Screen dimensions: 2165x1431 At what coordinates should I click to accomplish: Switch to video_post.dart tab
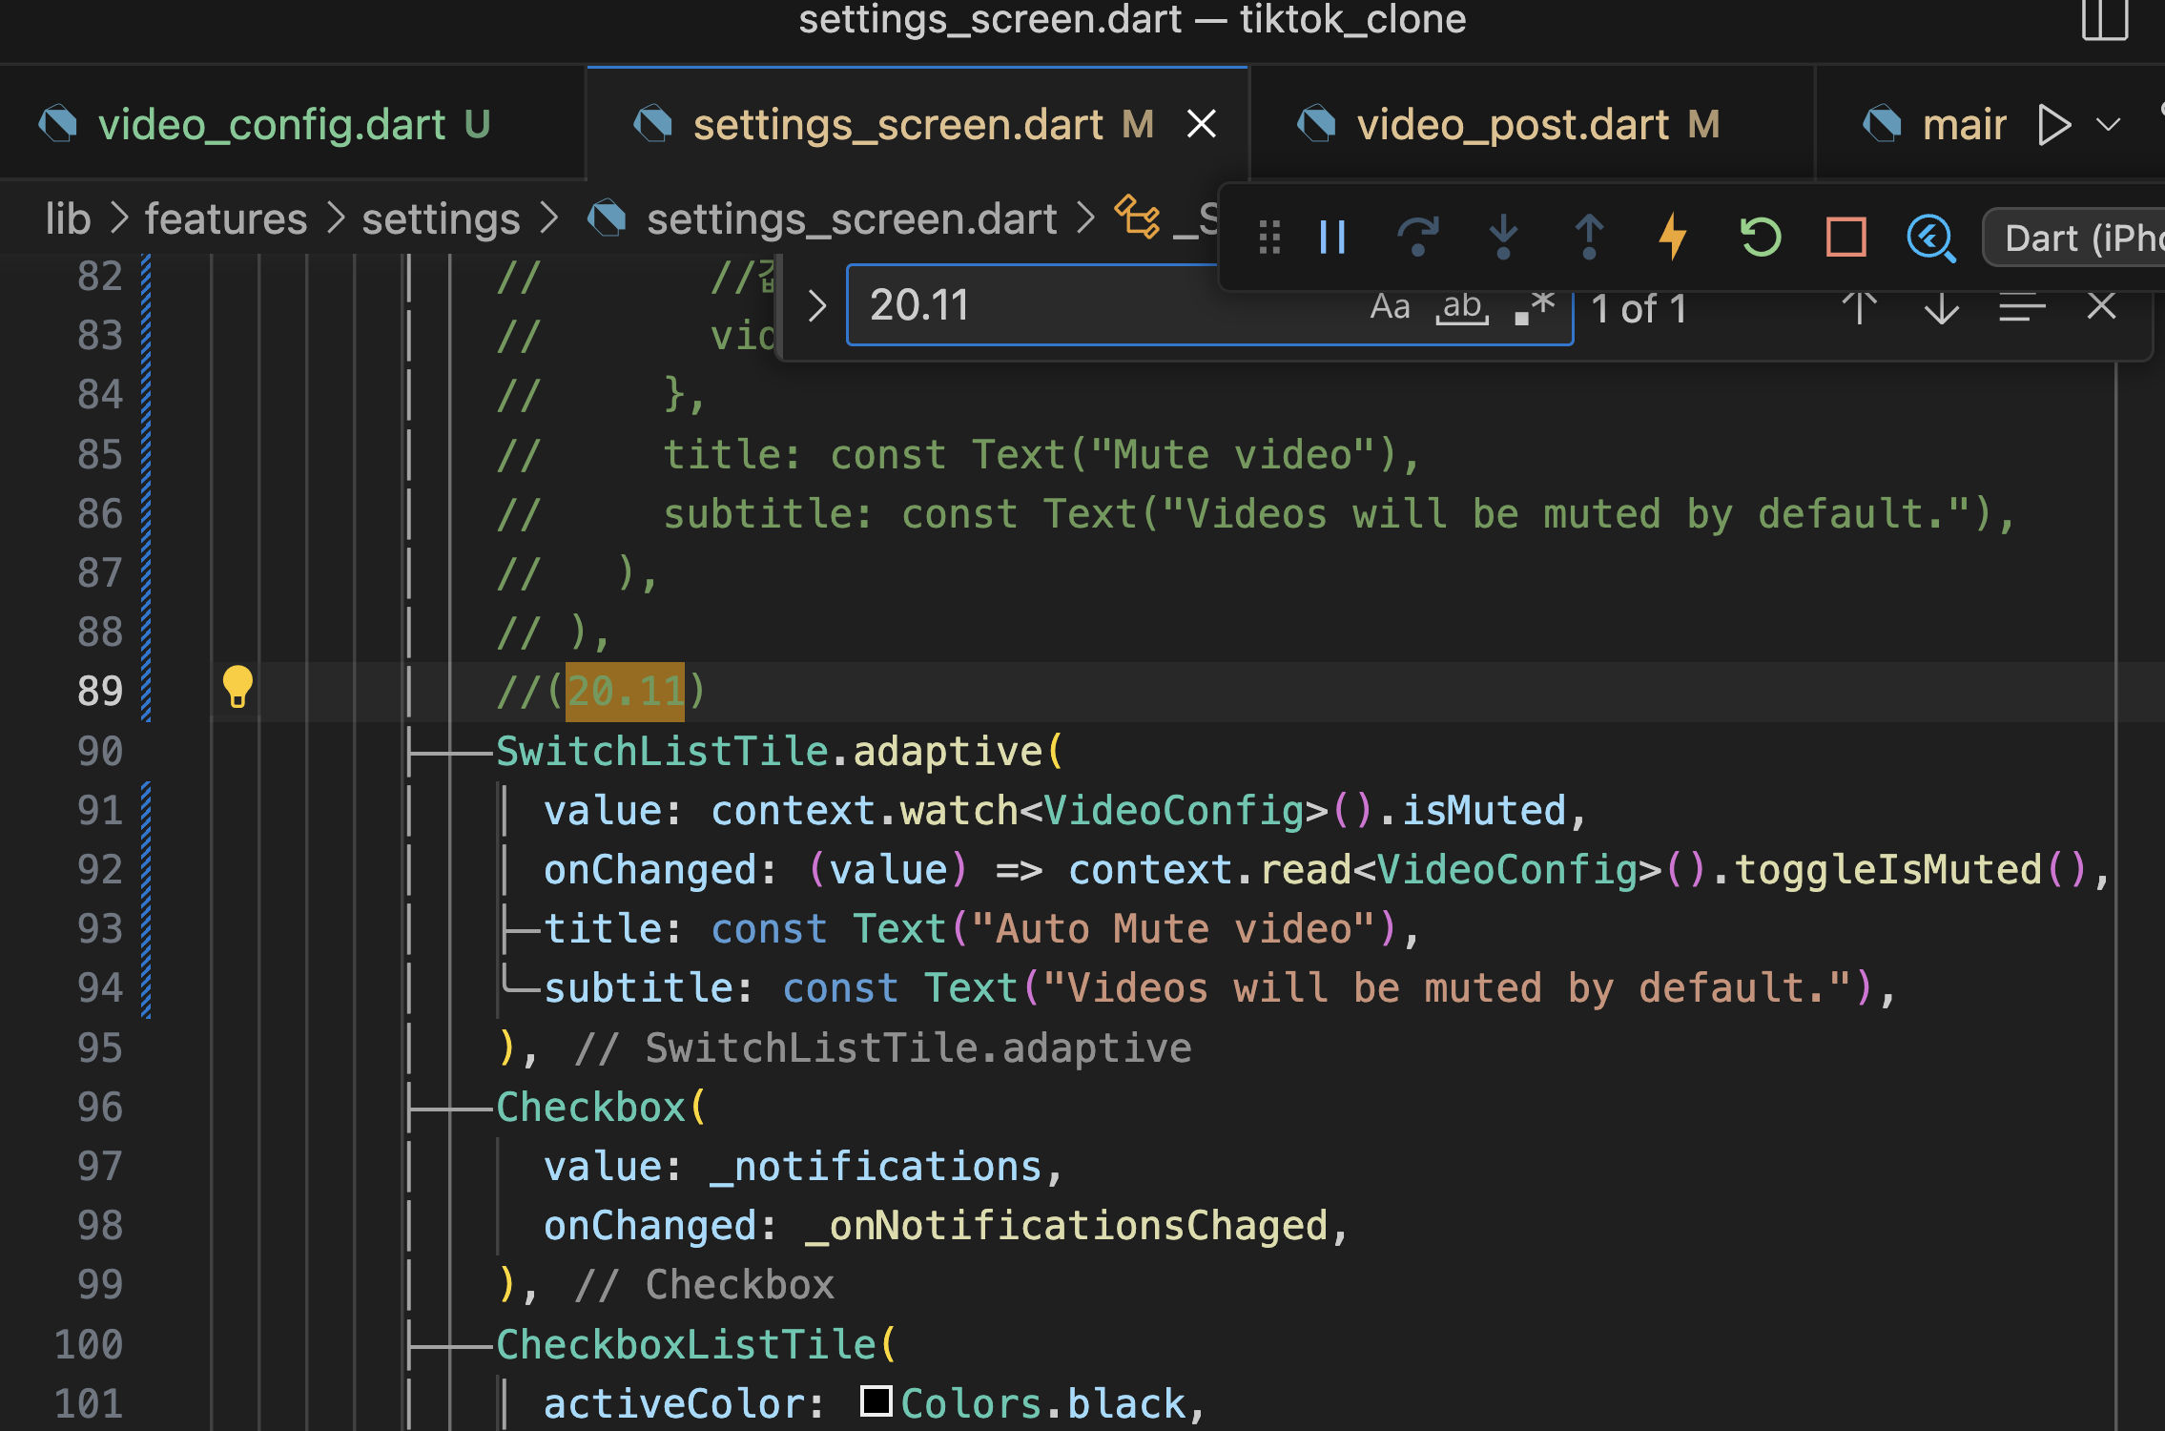click(1512, 125)
